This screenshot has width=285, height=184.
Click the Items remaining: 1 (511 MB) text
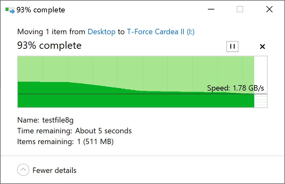click(65, 142)
